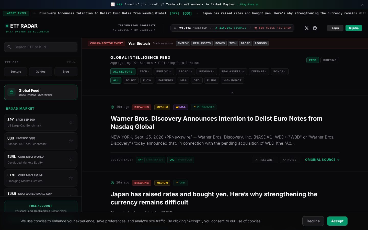Click the Energy tag in cross-sector event bar
The image size is (368, 230).
pyautogui.click(x=183, y=43)
